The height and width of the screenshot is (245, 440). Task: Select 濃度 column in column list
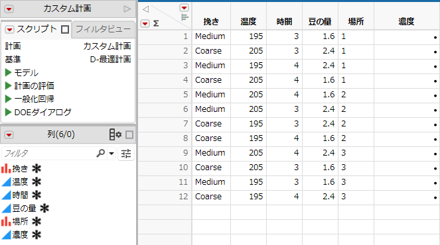pos(20,234)
